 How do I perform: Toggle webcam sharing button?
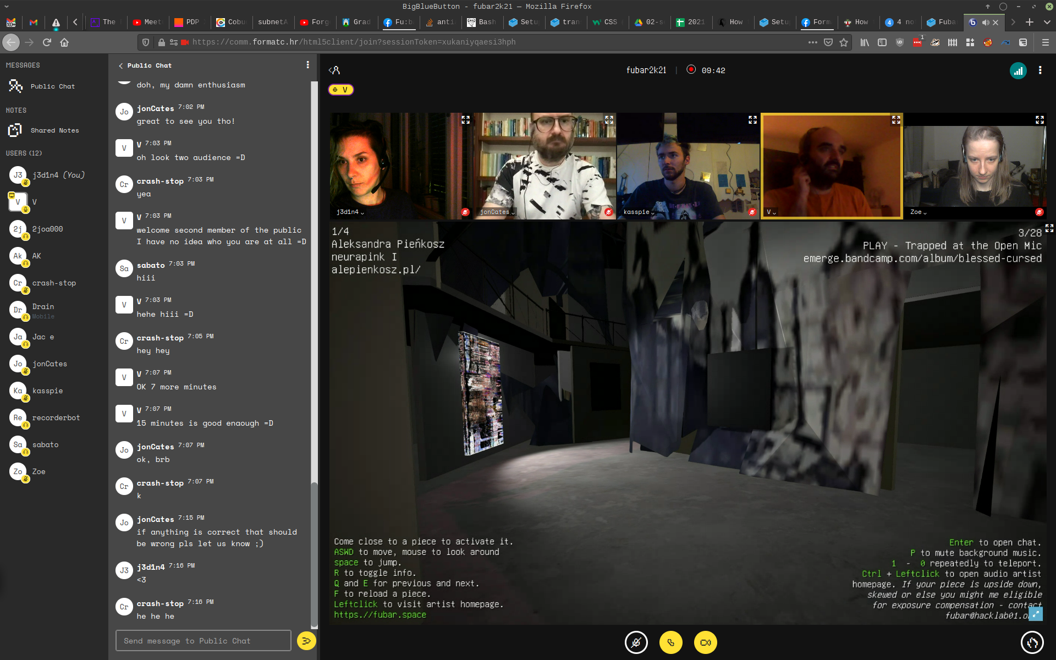tap(705, 642)
